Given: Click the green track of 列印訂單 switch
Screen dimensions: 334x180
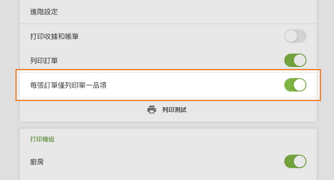Looking at the screenshot, I should click(x=288, y=60).
